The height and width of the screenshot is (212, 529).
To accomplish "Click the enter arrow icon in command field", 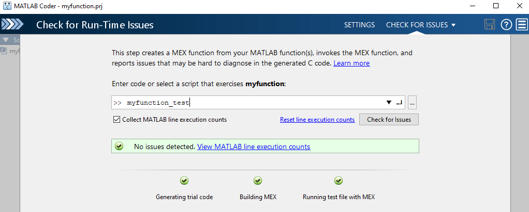I will pyautogui.click(x=399, y=103).
